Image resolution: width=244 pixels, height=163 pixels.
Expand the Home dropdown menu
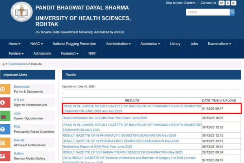[15, 44]
